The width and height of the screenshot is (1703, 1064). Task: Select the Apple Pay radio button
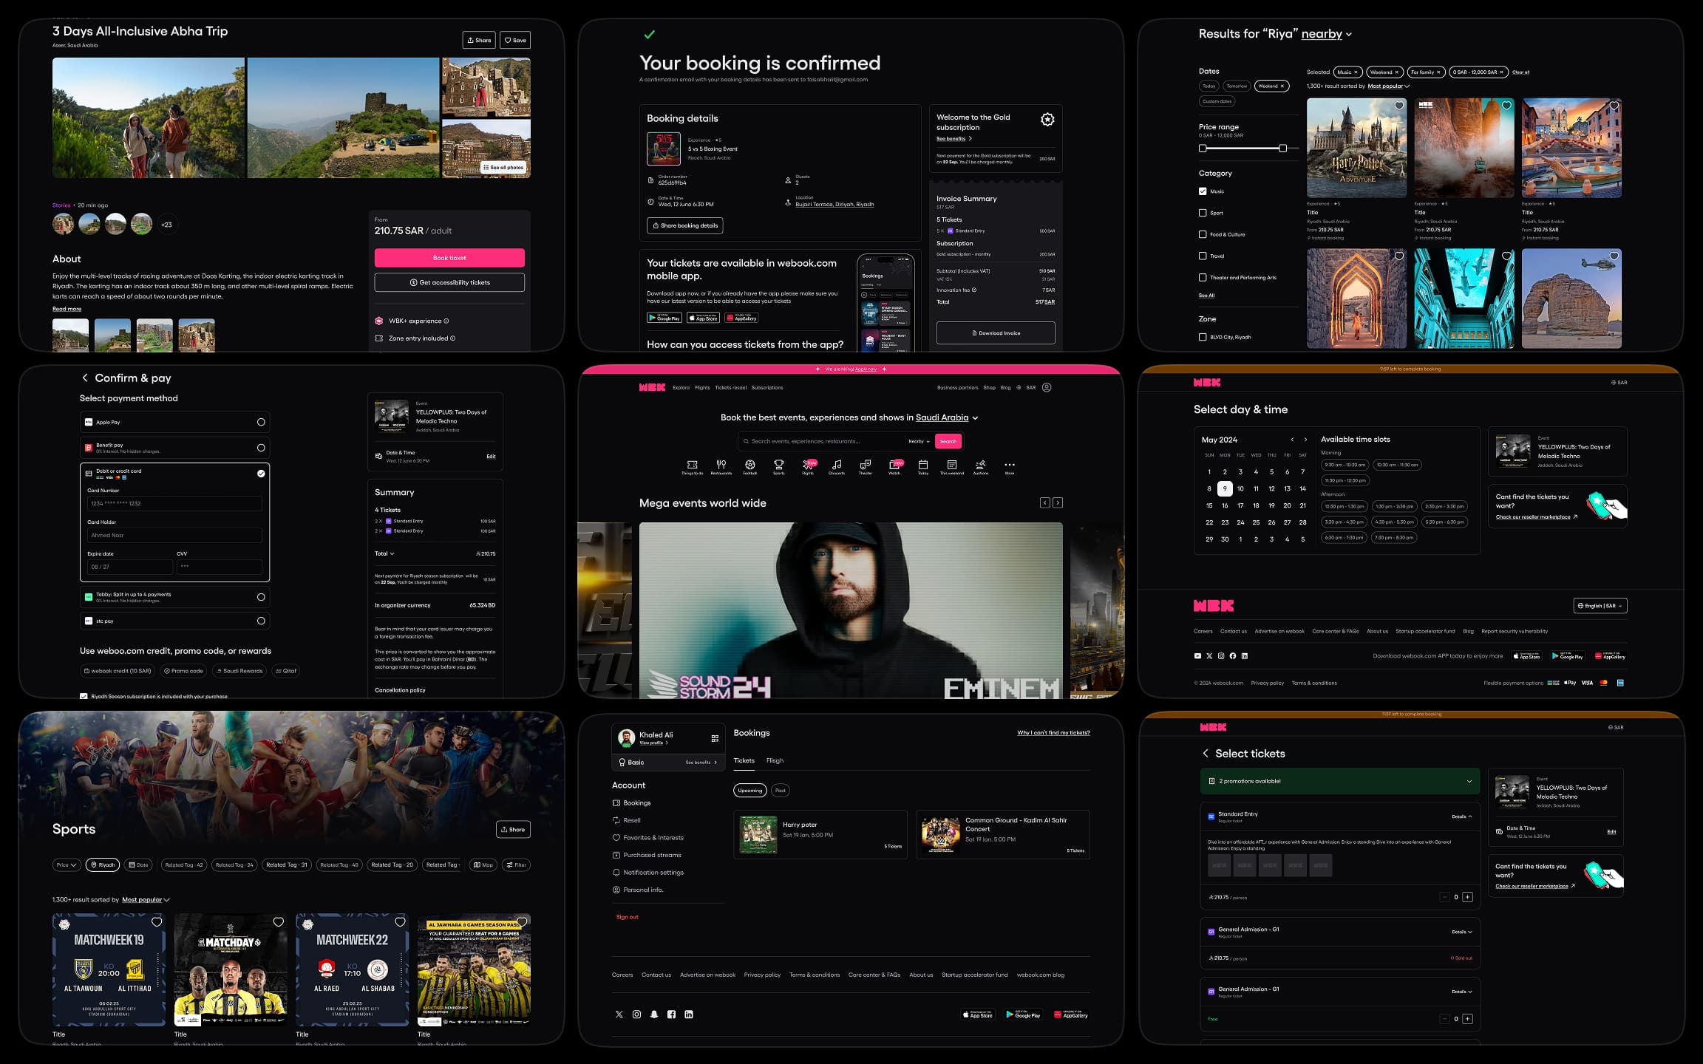(x=260, y=422)
